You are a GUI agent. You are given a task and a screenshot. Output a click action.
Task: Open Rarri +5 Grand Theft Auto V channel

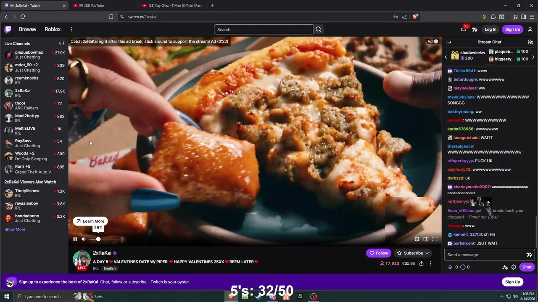pos(34,169)
